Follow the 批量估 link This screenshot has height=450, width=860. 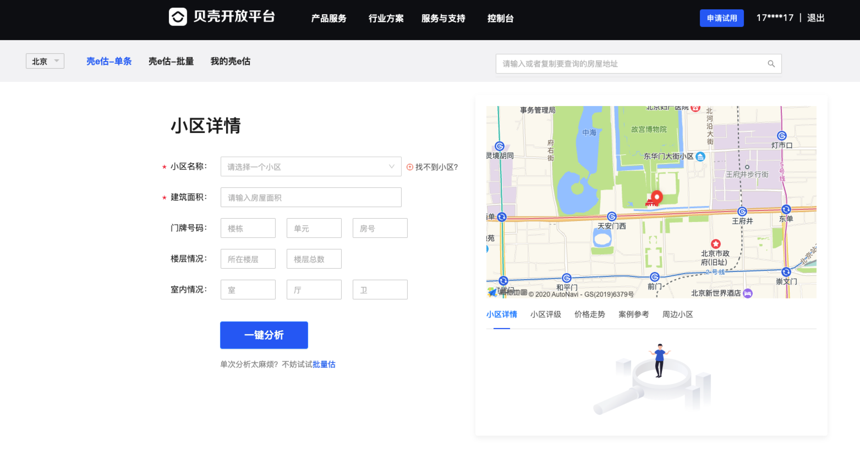(324, 364)
